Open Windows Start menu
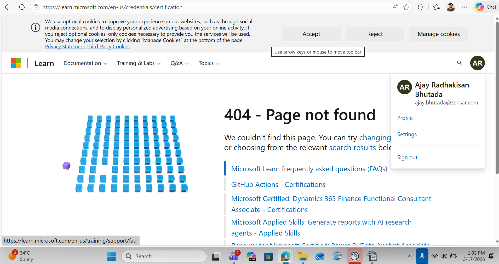 (x=111, y=256)
